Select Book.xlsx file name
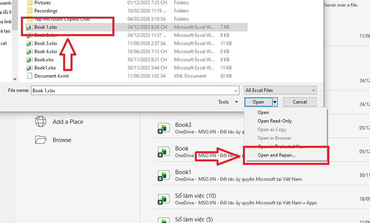Screen dimensions: 370x223 click(44, 60)
